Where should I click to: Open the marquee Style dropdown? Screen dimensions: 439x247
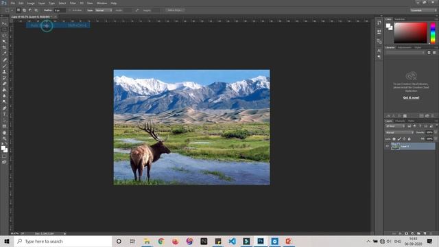click(x=104, y=10)
